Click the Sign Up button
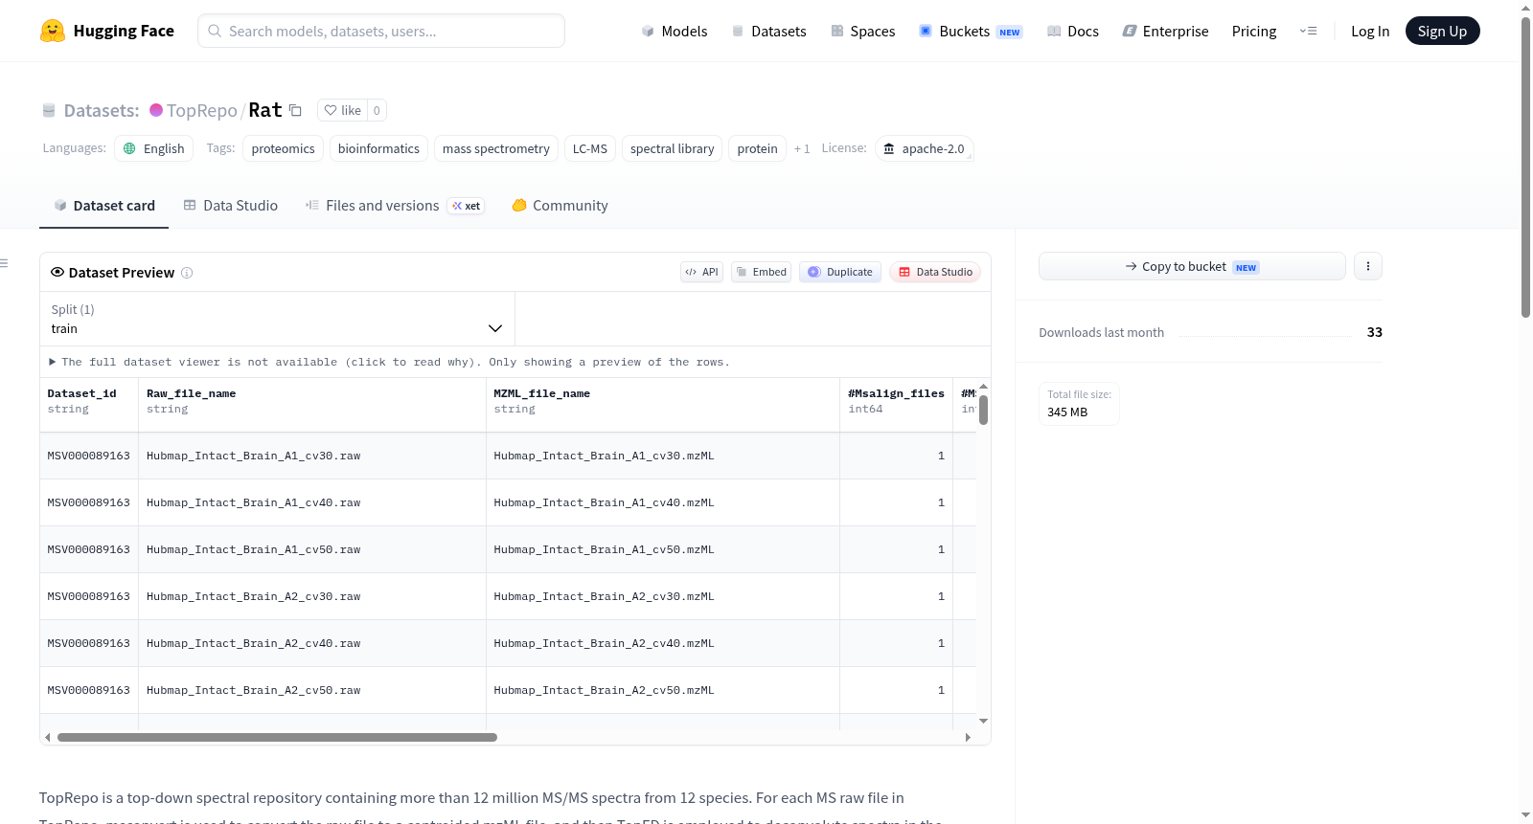1533x824 pixels. coord(1442,31)
